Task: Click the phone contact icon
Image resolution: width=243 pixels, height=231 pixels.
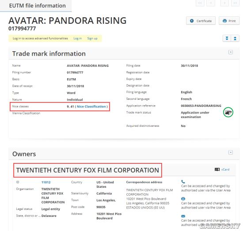Action: tap(183, 182)
